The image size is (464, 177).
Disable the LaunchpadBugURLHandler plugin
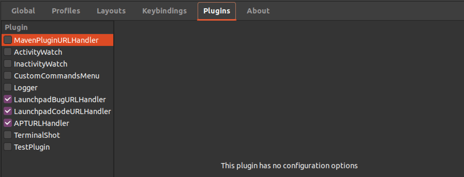point(8,99)
